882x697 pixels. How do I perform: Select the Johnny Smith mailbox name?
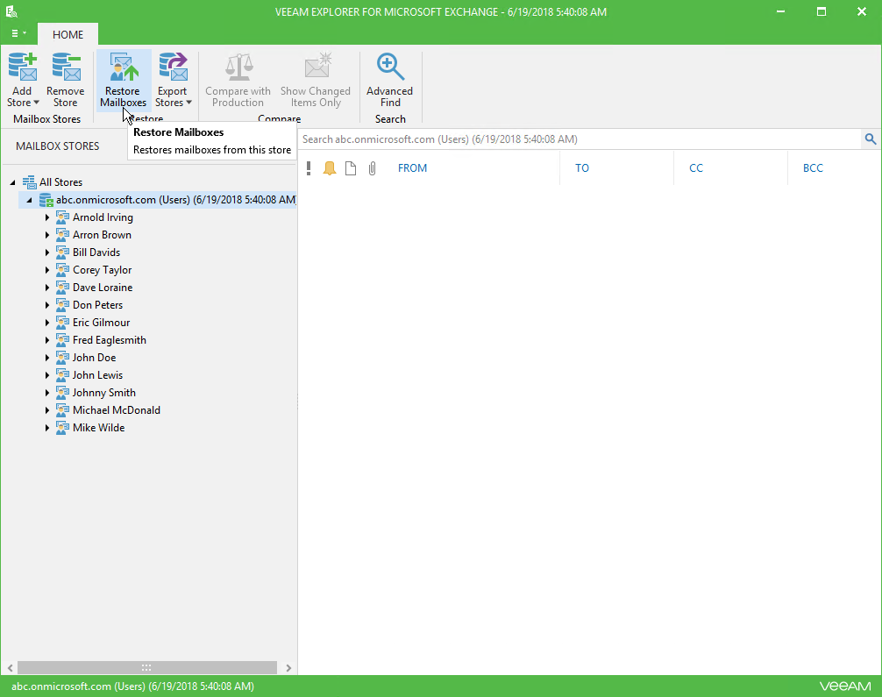pos(104,393)
